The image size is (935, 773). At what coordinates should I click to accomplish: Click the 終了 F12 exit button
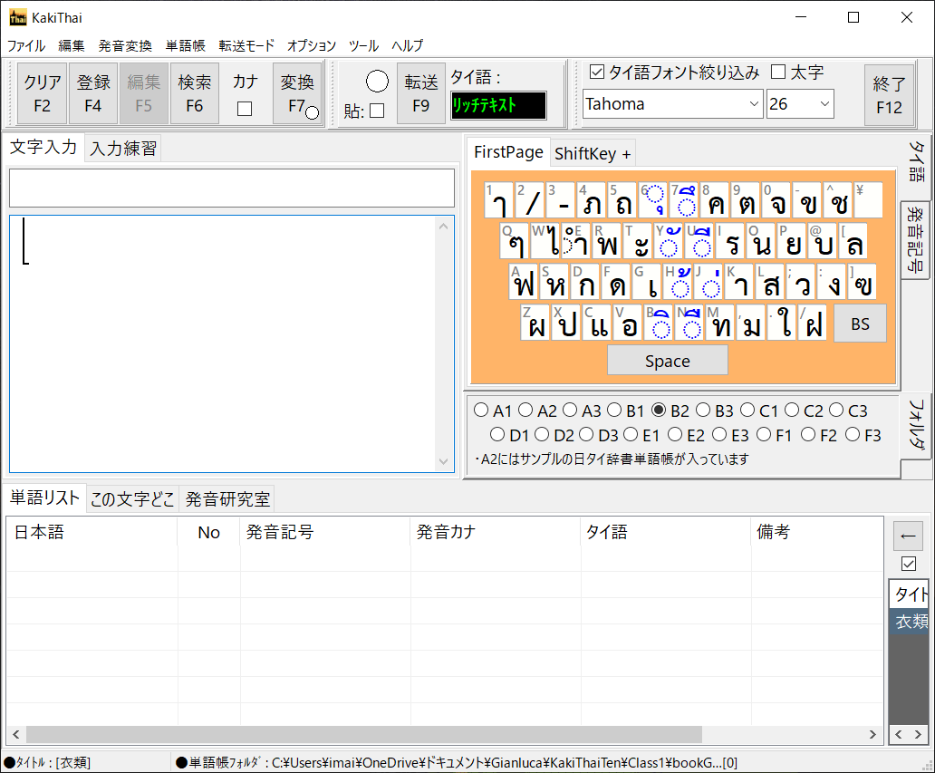pos(889,93)
